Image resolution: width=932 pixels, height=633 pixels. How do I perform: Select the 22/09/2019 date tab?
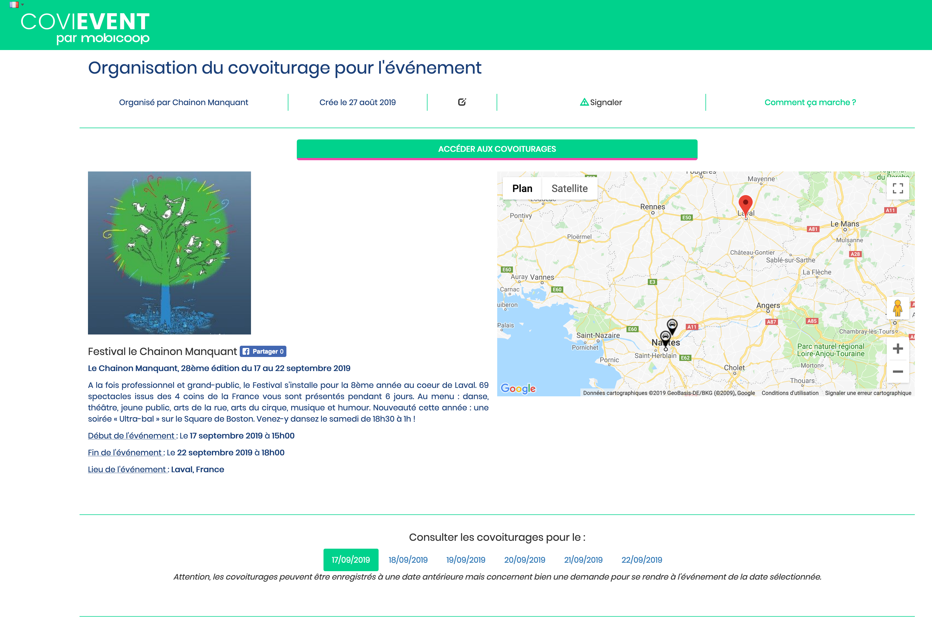642,560
